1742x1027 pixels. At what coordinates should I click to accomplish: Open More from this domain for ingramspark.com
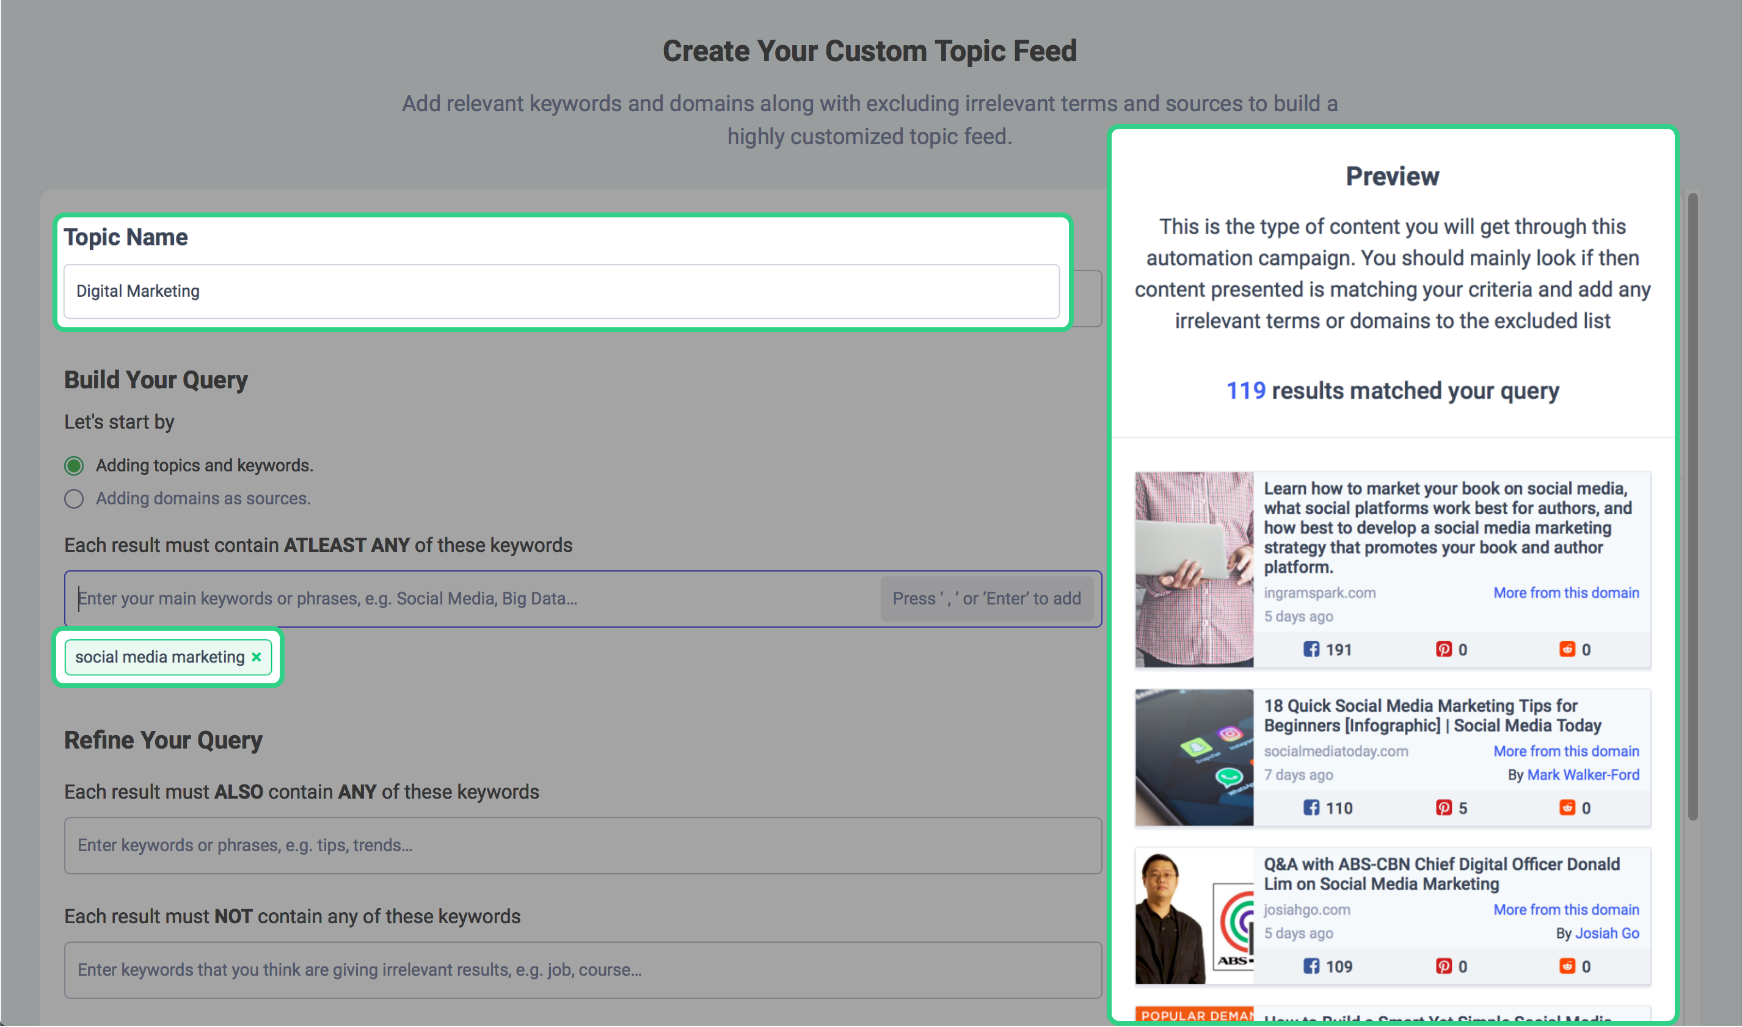pyautogui.click(x=1565, y=593)
